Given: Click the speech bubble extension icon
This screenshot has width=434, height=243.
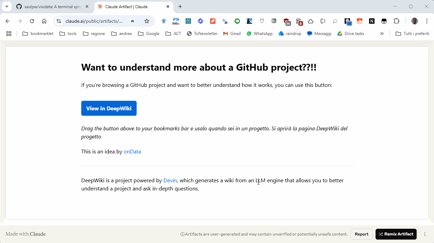Looking at the screenshot, I should pyautogui.click(x=335, y=21).
